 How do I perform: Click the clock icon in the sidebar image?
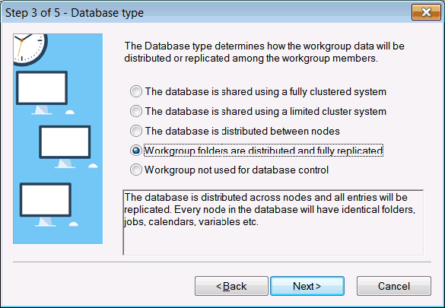(x=30, y=49)
